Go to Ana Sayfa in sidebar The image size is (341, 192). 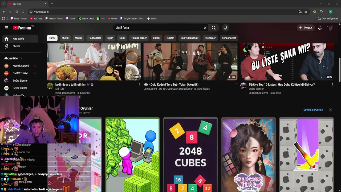pos(20,39)
